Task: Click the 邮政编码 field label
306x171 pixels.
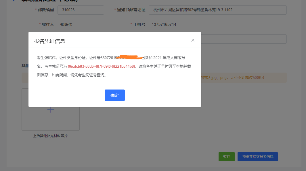Action: (x=46, y=10)
